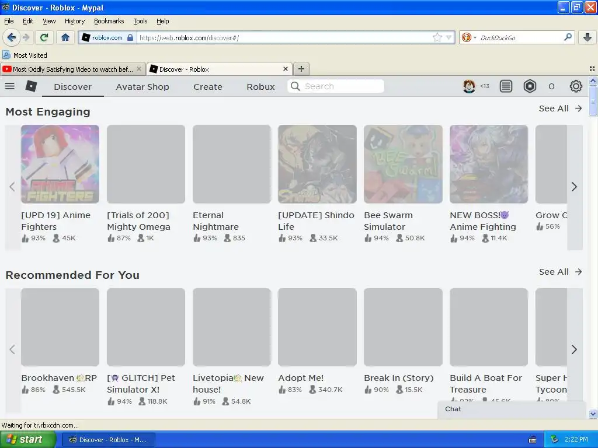
Task: Open Anime Fighting NEW BOSS thumbnail
Action: [x=489, y=164]
